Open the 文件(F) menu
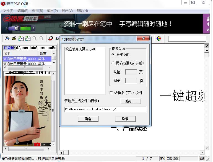 coord(8,11)
